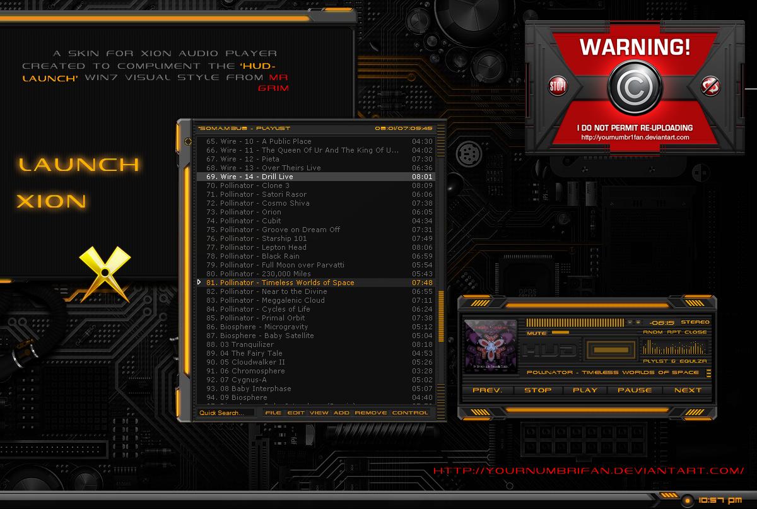Click the NEXT button on the player
The width and height of the screenshot is (757, 509).
688,390
